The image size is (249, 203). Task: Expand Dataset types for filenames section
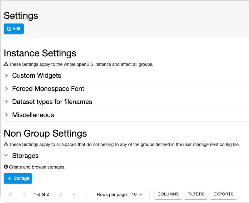7,102
